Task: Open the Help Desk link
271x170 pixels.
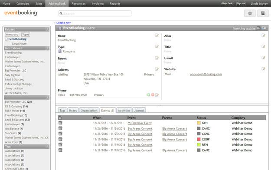Action: pos(227,3)
